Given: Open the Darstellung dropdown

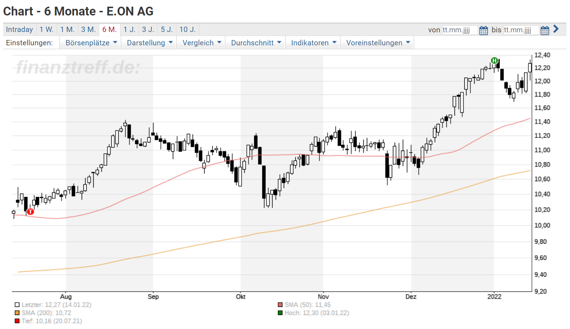Looking at the screenshot, I should point(149,43).
